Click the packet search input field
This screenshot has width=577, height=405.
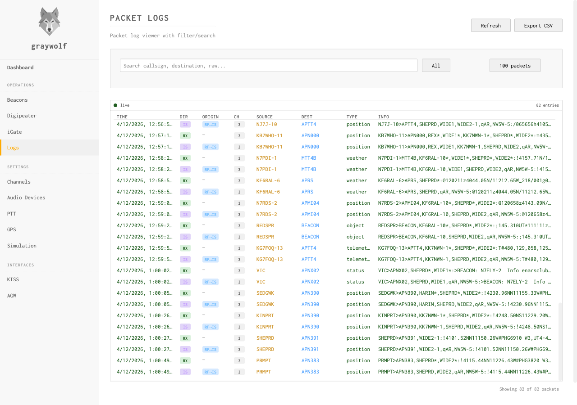268,65
